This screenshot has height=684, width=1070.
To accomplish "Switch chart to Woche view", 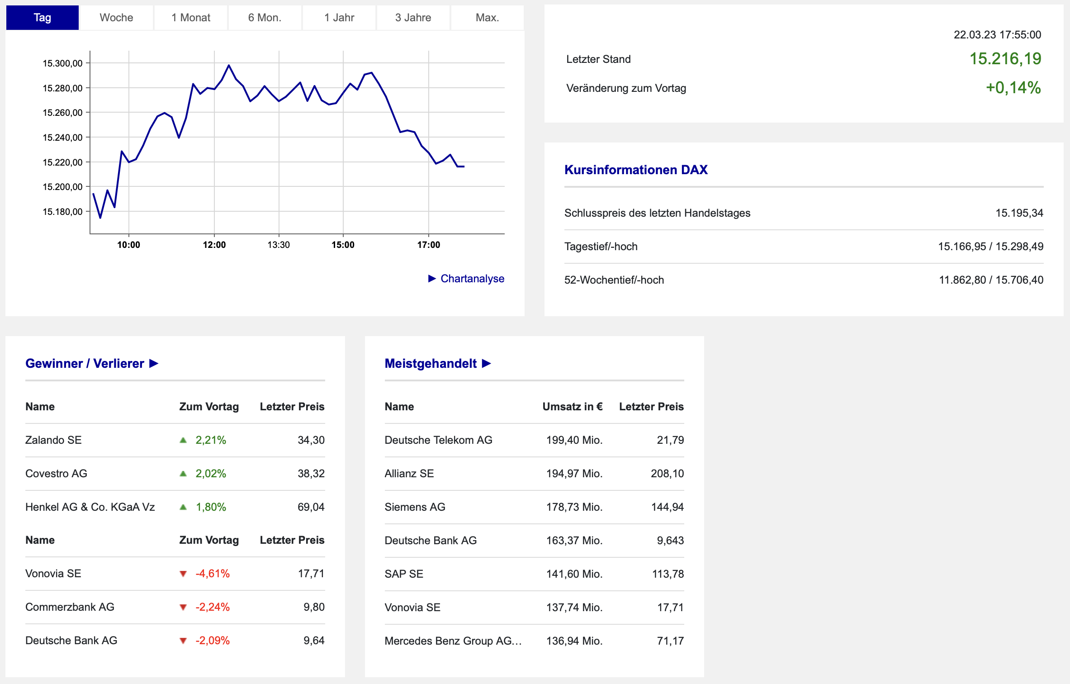I will point(116,18).
